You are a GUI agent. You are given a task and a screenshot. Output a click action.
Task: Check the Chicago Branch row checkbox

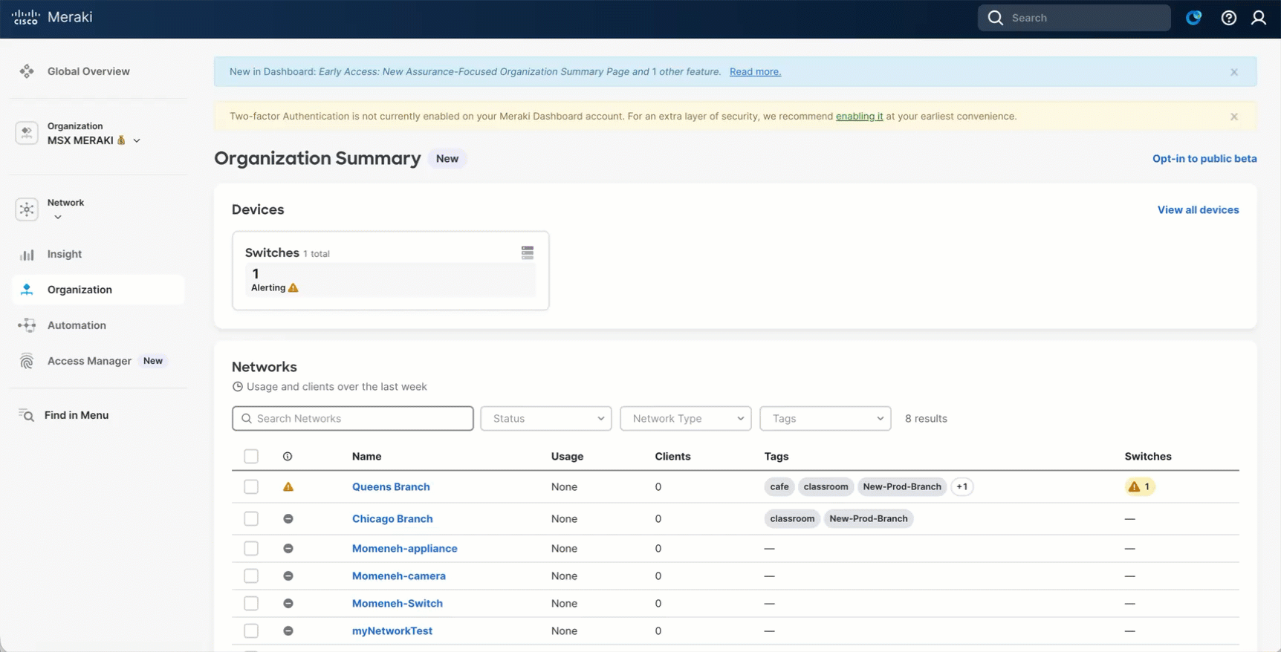(x=251, y=518)
